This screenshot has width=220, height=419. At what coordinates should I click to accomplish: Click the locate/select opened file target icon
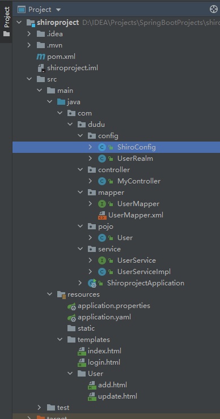click(214, 10)
